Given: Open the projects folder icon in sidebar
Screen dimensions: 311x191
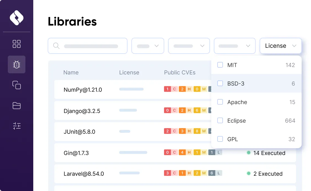Looking at the screenshot, I should (x=17, y=105).
